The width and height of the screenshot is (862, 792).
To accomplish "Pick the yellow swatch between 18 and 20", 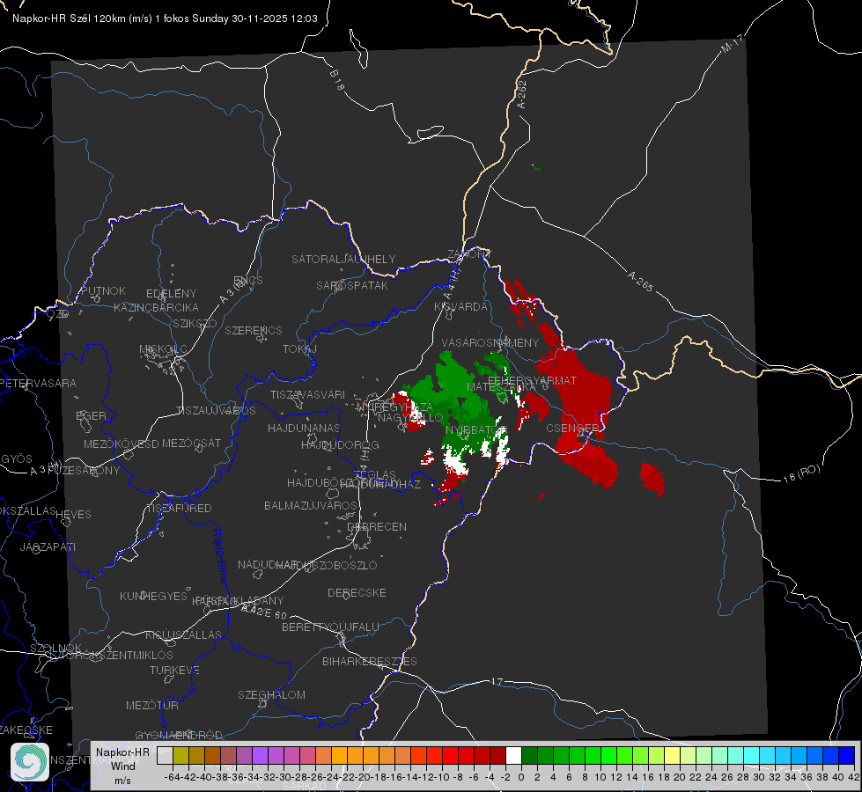I will (x=673, y=756).
